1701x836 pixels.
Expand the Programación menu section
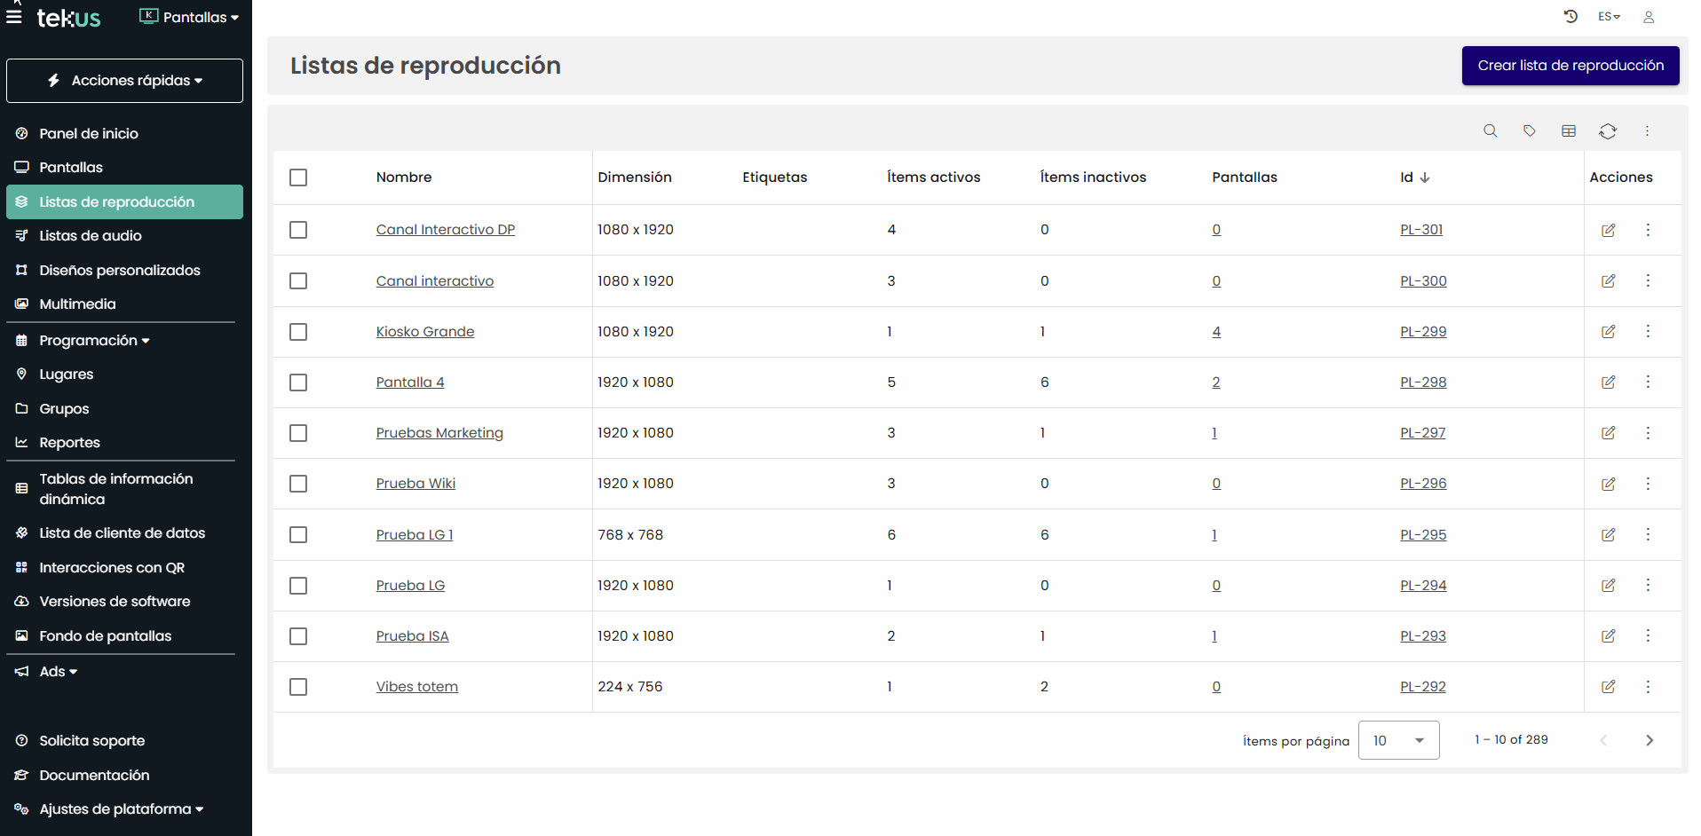93,340
